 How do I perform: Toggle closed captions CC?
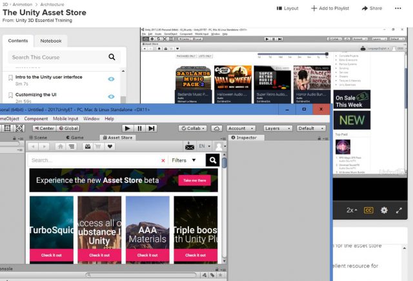point(368,210)
